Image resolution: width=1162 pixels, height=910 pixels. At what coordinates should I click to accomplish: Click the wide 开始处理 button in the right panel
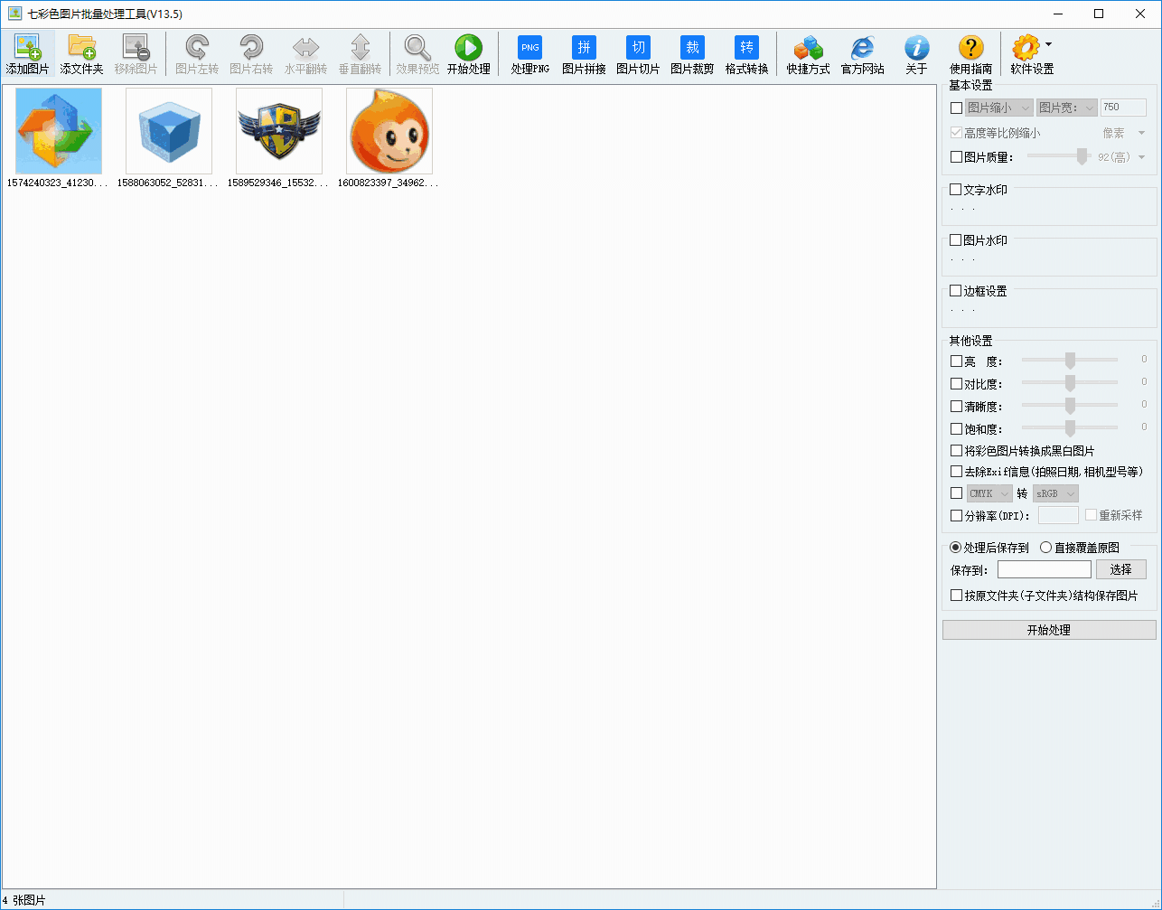pyautogui.click(x=1049, y=630)
